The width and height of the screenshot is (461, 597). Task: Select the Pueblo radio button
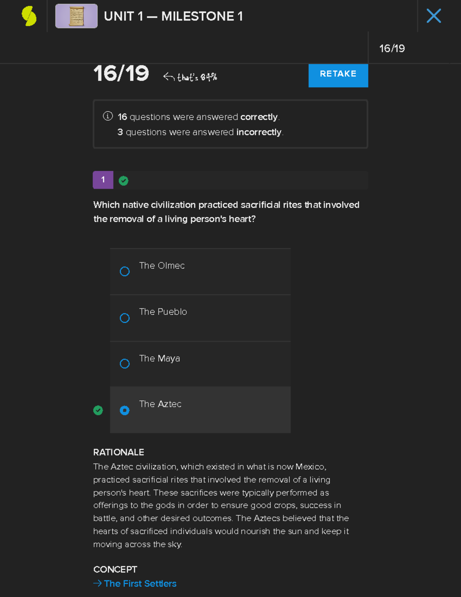(x=124, y=318)
